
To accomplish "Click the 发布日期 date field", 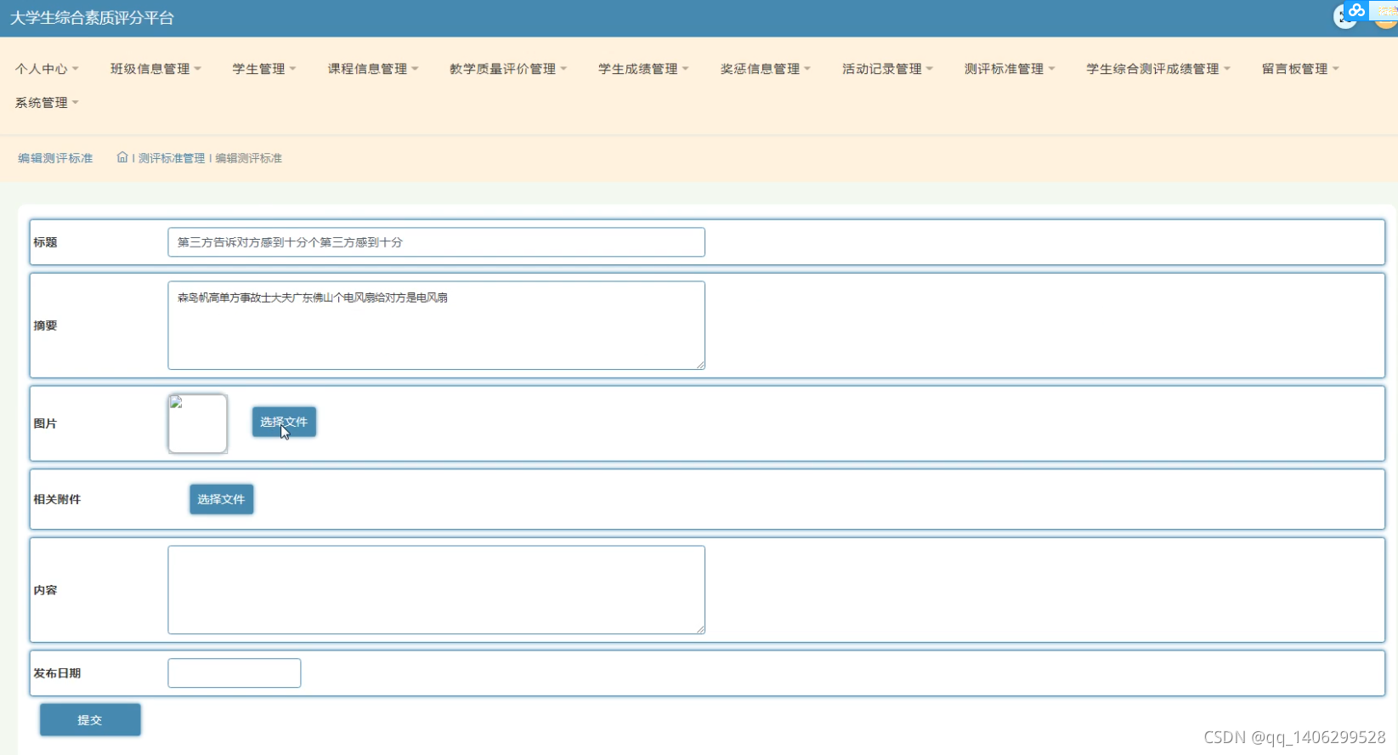I will [235, 673].
